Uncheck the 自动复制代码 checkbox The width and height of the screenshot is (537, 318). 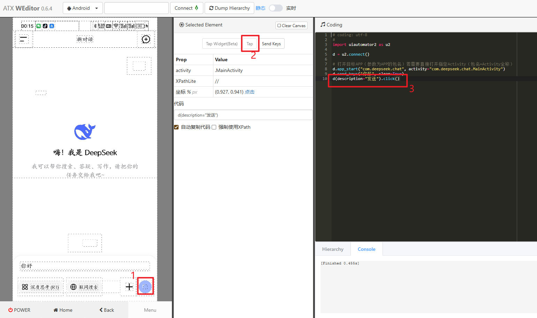(x=176, y=127)
